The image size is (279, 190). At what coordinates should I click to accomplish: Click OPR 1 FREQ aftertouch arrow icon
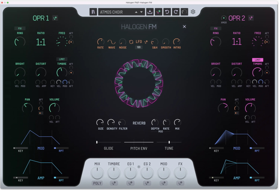[x=71, y=42]
